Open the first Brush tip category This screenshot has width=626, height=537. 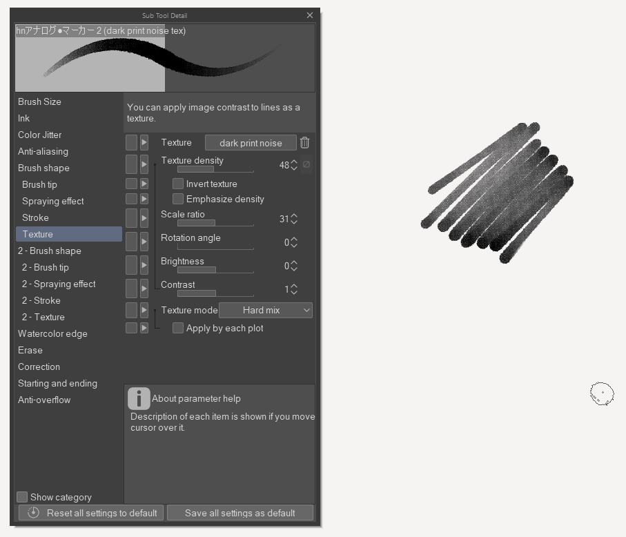pos(68,184)
